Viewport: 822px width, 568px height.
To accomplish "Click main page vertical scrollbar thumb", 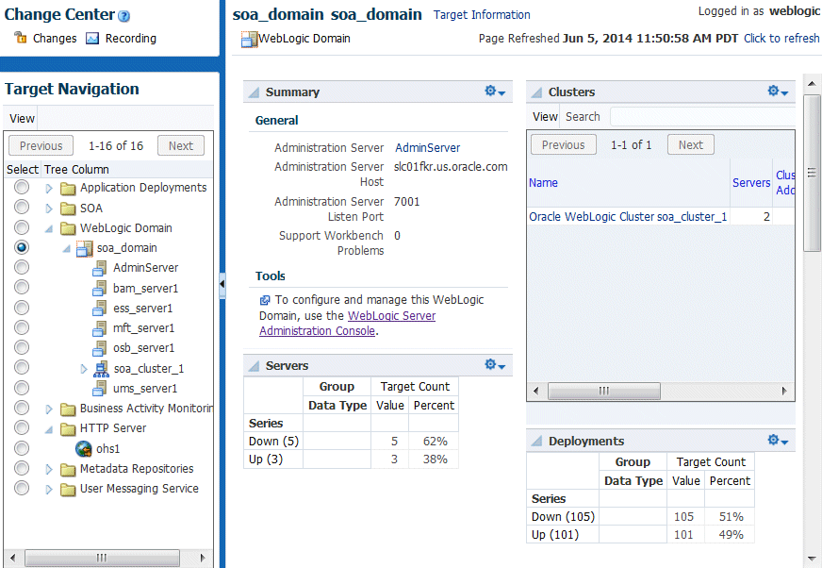I will click(x=812, y=174).
